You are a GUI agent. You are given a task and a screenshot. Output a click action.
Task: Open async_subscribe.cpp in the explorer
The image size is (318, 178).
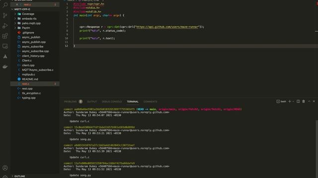tap(35, 51)
